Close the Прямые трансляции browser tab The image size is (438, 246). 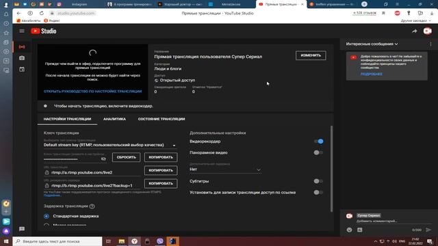(x=302, y=4)
